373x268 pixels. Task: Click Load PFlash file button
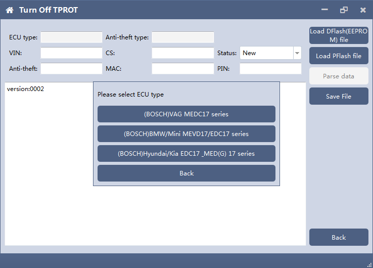339,56
